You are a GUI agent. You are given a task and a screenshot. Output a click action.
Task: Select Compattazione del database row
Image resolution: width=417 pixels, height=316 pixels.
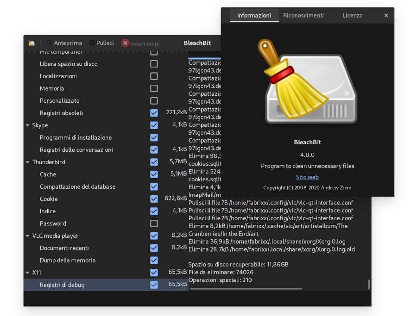point(106,186)
